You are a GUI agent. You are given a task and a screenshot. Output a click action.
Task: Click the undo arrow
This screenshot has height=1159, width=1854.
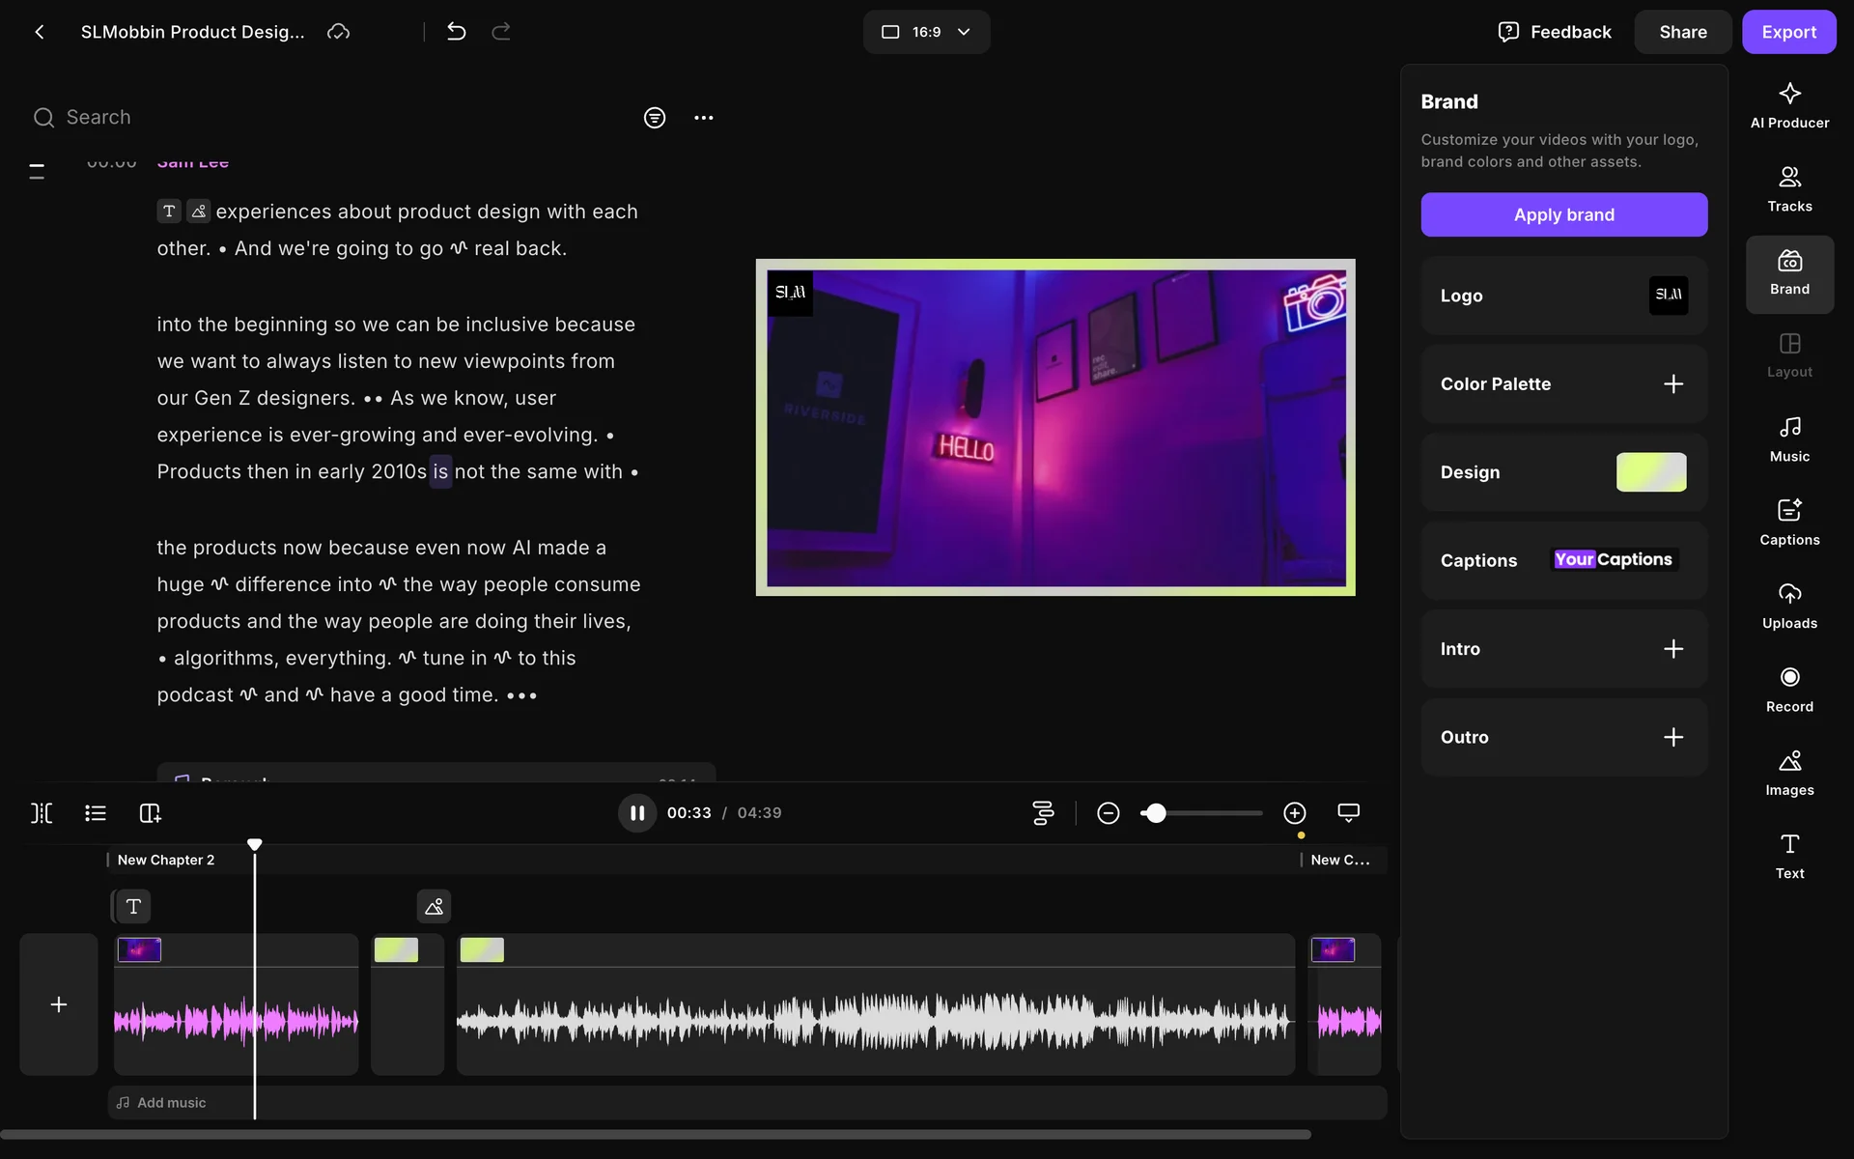pos(457,32)
